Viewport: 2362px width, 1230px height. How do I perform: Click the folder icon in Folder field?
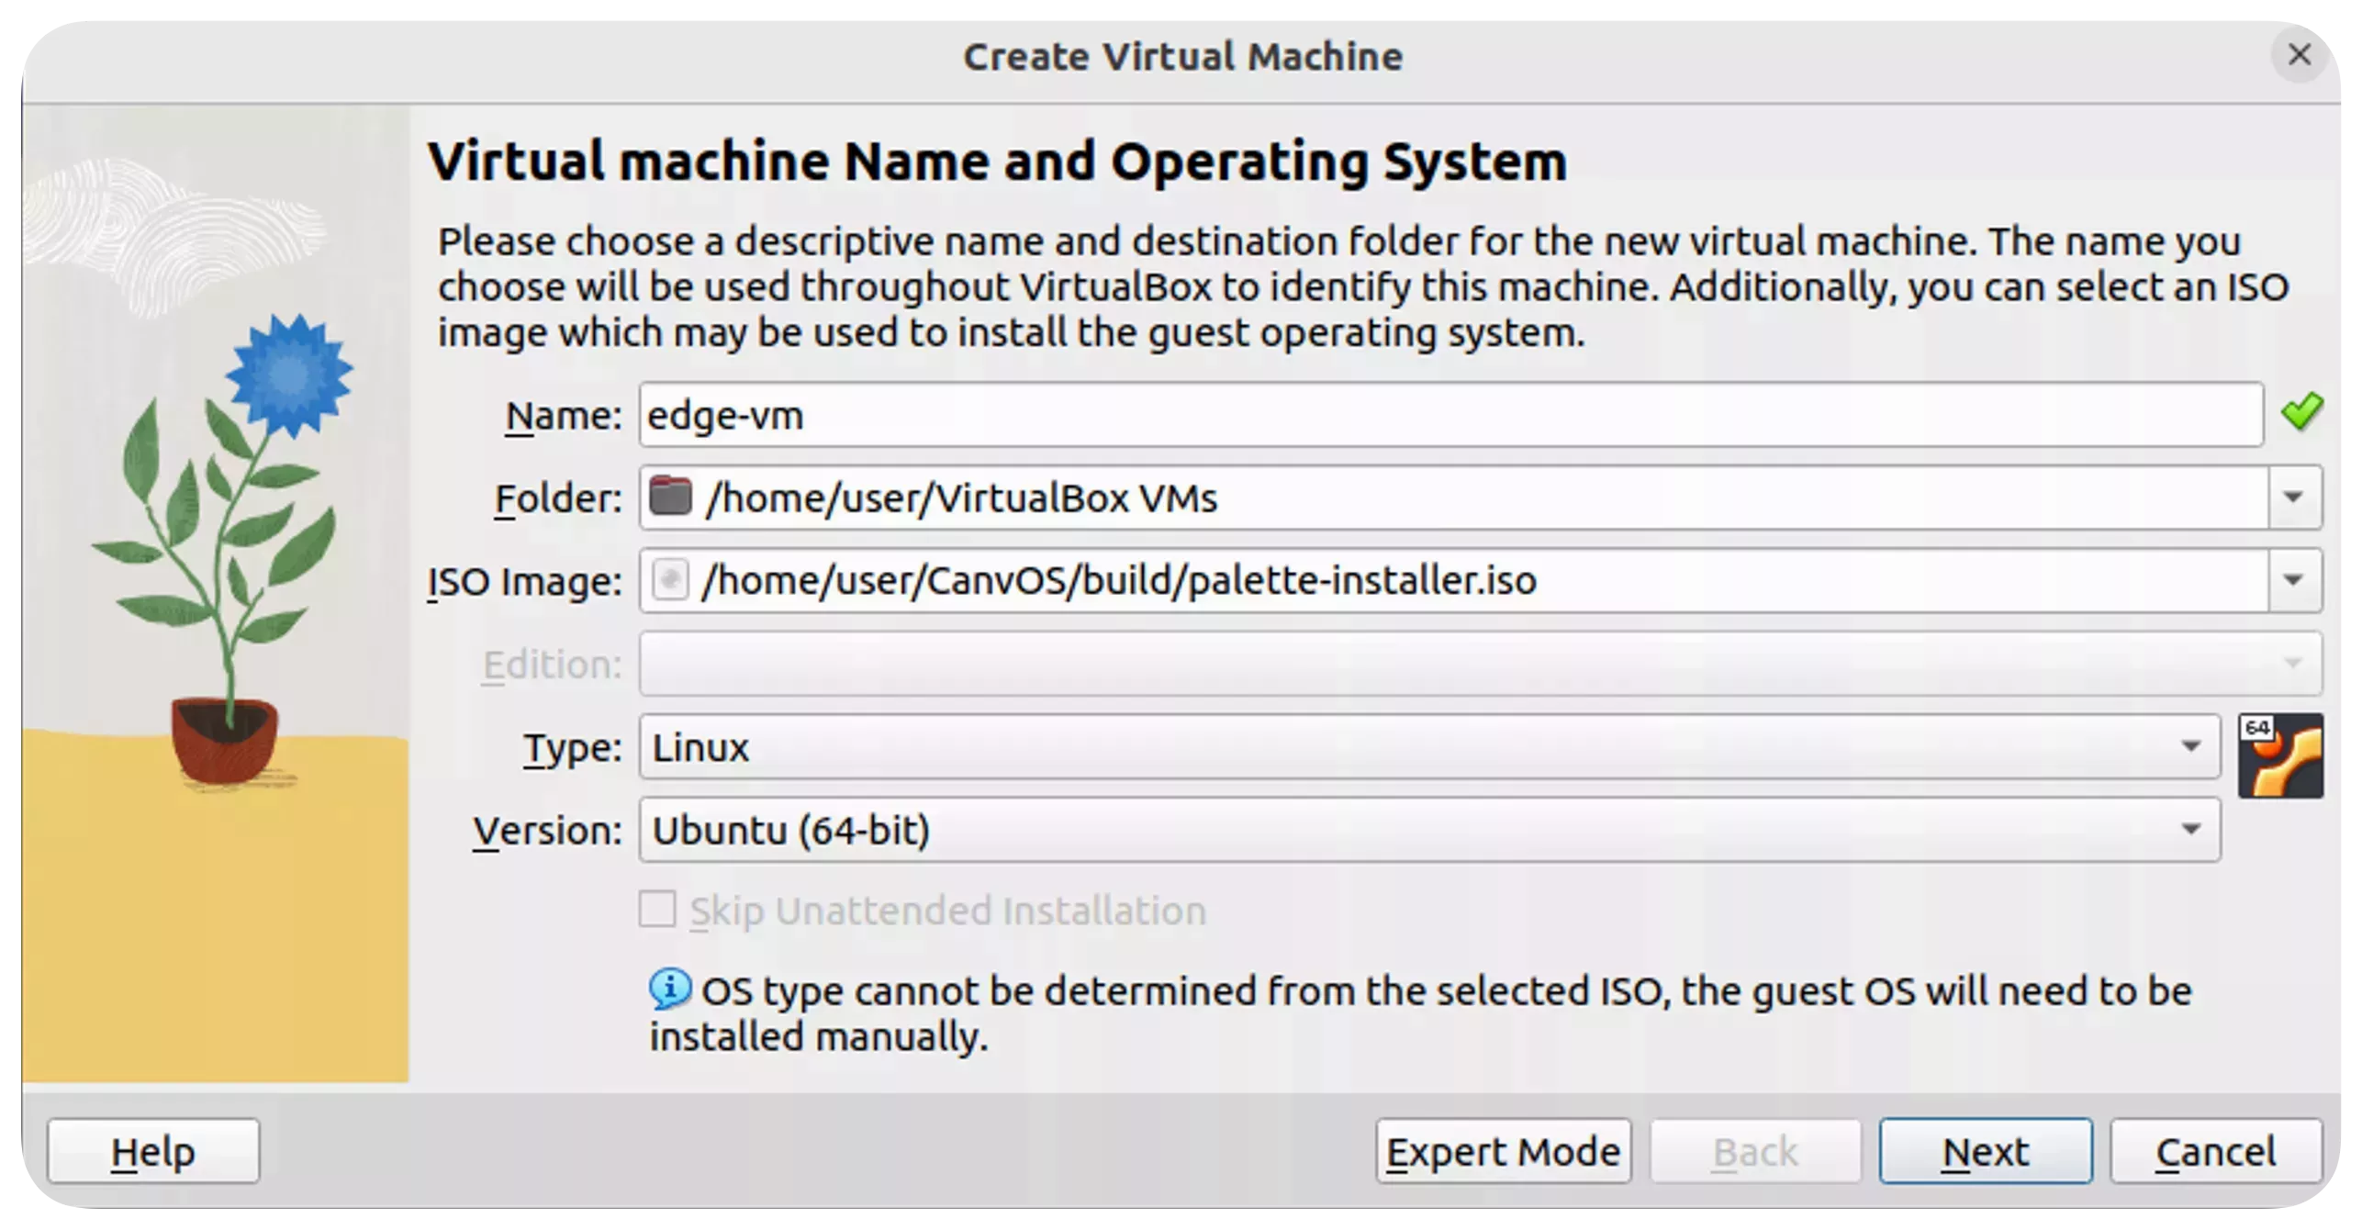click(x=670, y=497)
